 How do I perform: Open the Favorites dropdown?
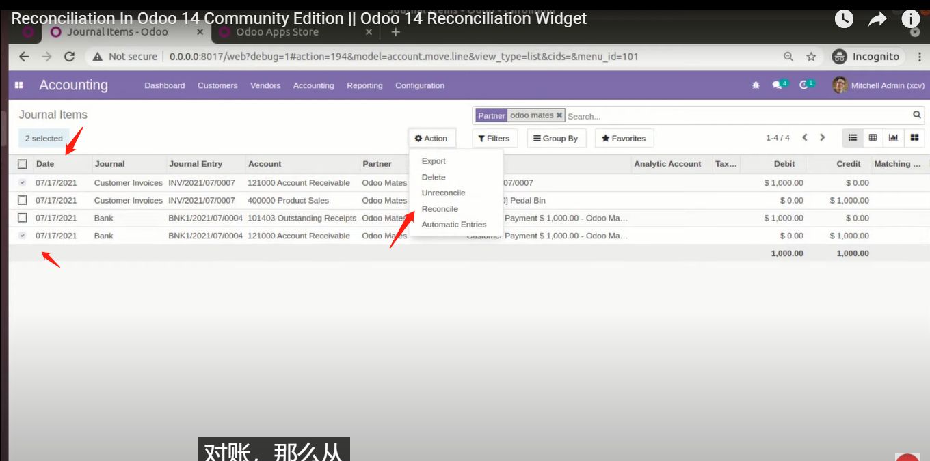(624, 138)
